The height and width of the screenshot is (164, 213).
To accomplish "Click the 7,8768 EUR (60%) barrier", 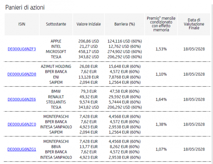I will click(125, 77).
